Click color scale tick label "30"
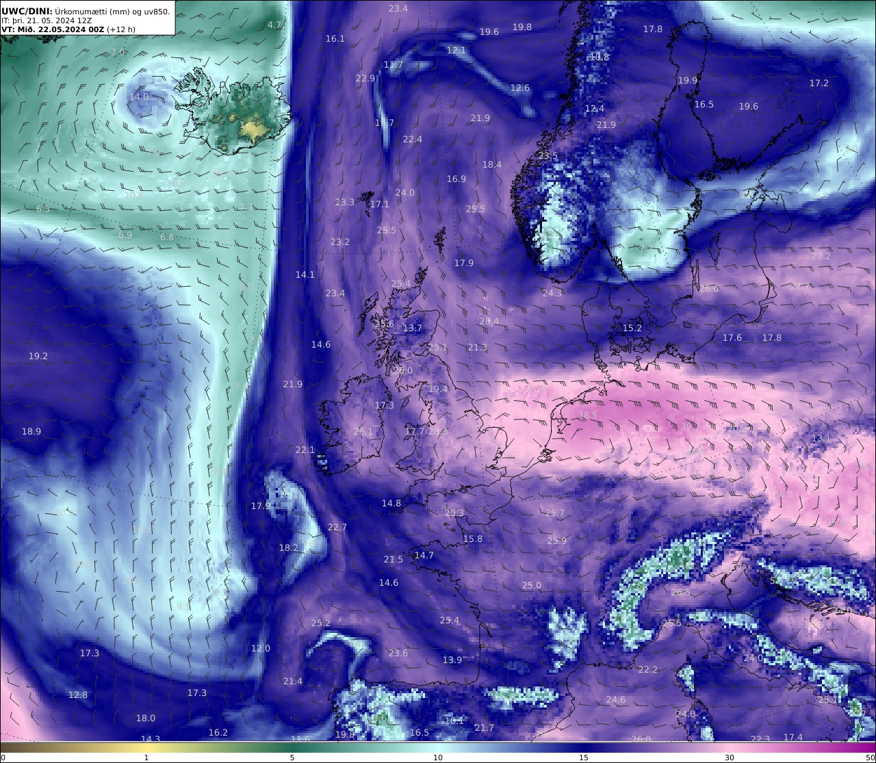Screen dimensions: 876x763 point(730,758)
